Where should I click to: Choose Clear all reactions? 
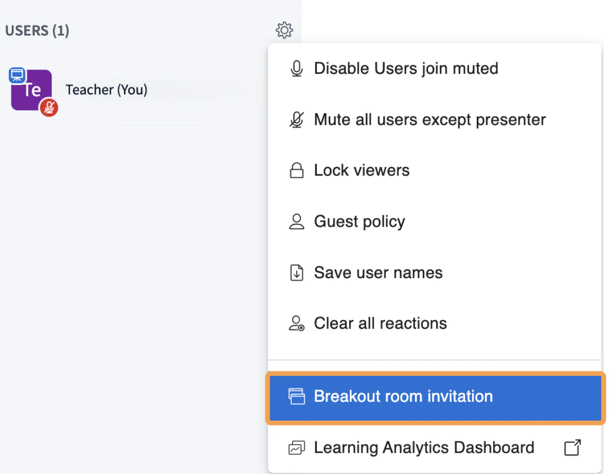(380, 324)
